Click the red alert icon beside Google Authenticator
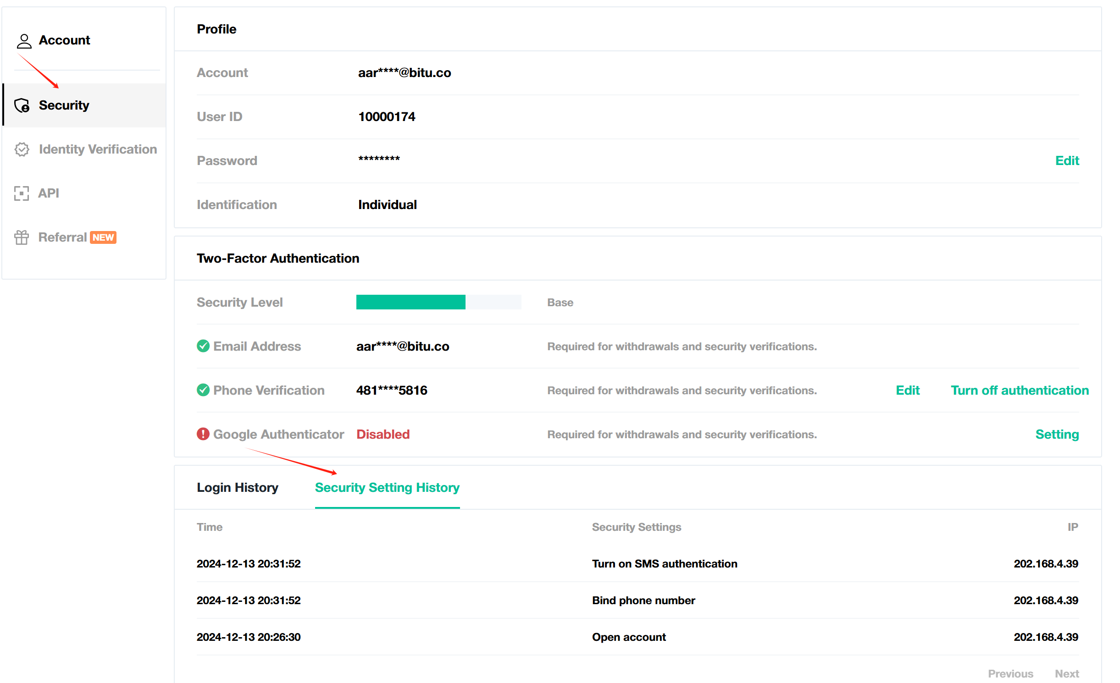1120x683 pixels. pos(203,434)
